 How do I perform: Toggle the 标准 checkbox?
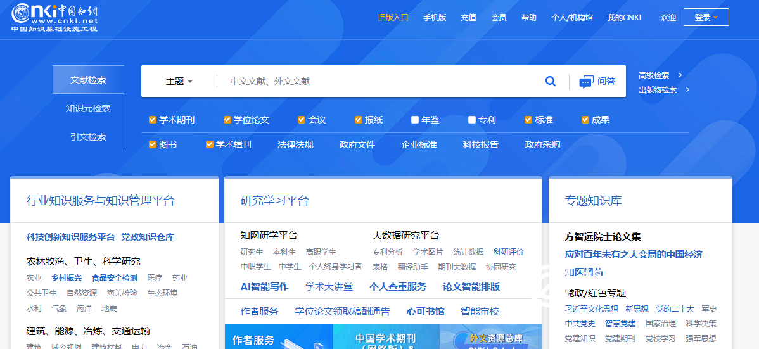[528, 120]
